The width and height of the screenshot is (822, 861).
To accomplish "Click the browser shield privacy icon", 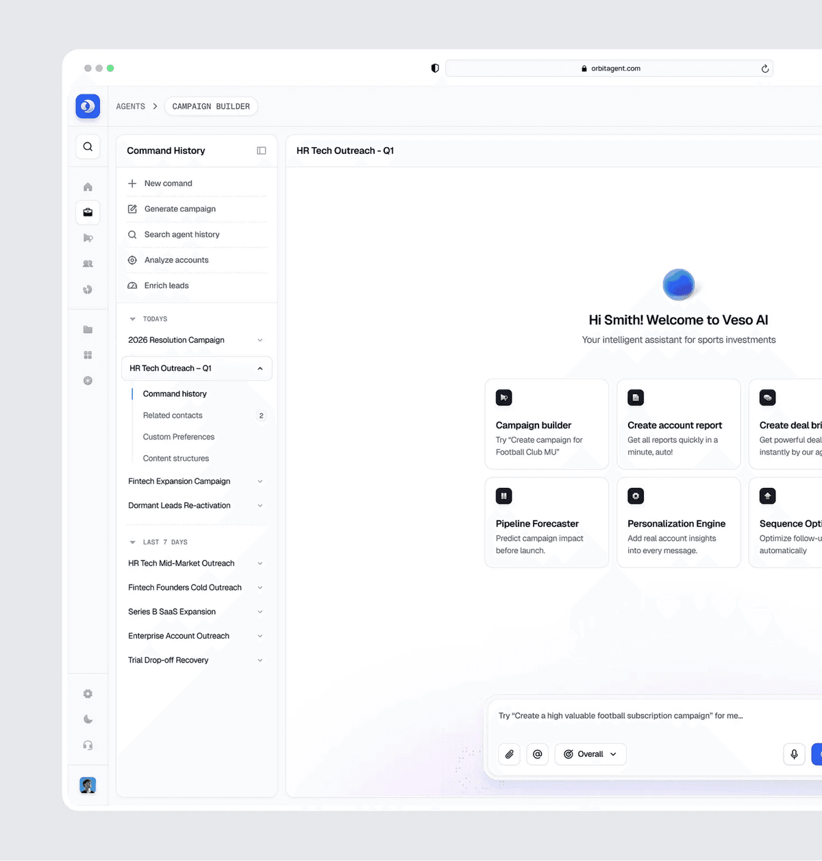I will tap(435, 68).
